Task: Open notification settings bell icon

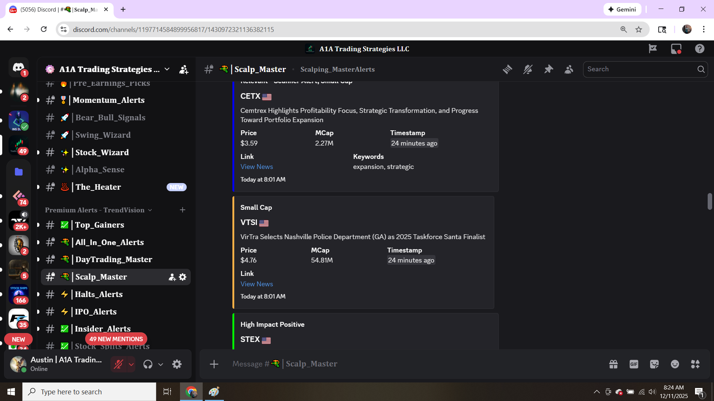Action: point(528,69)
